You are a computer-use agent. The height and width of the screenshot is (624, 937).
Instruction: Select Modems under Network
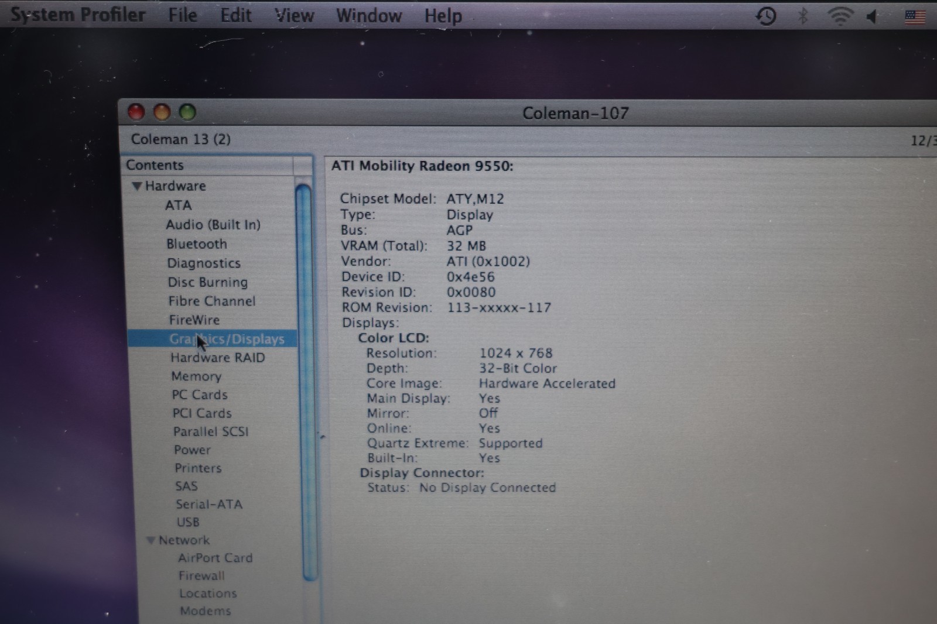click(x=206, y=611)
